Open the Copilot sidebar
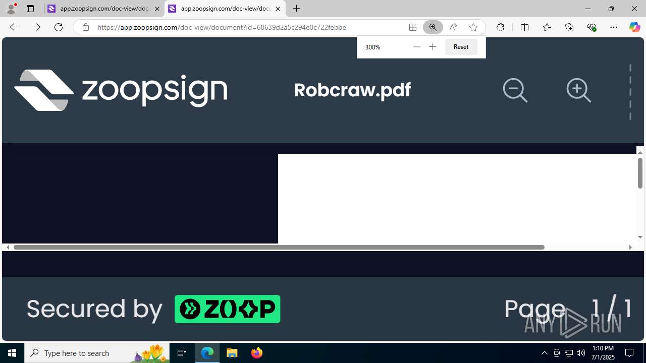646x363 pixels. coord(635,27)
